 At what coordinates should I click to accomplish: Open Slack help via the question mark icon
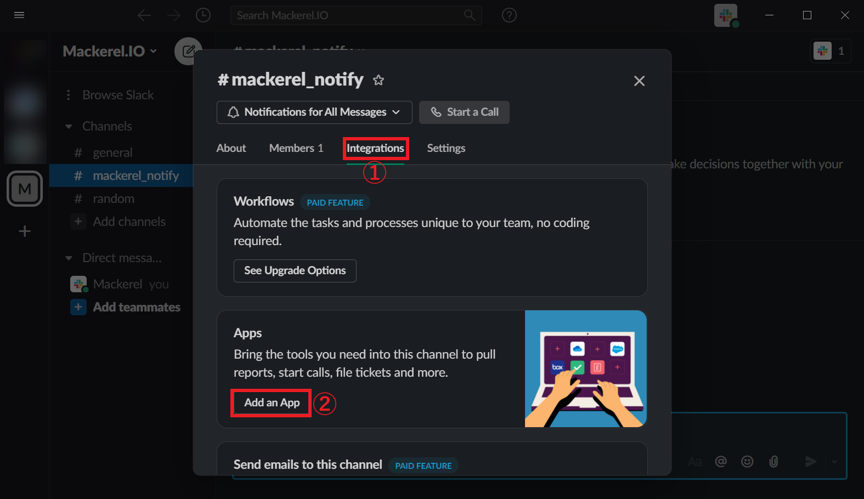click(509, 15)
